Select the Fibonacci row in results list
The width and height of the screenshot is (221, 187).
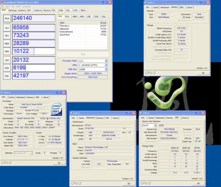tap(83, 26)
